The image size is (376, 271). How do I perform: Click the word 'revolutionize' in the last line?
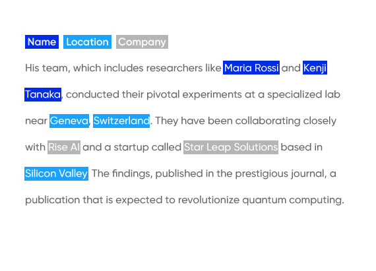pyautogui.click(x=208, y=200)
